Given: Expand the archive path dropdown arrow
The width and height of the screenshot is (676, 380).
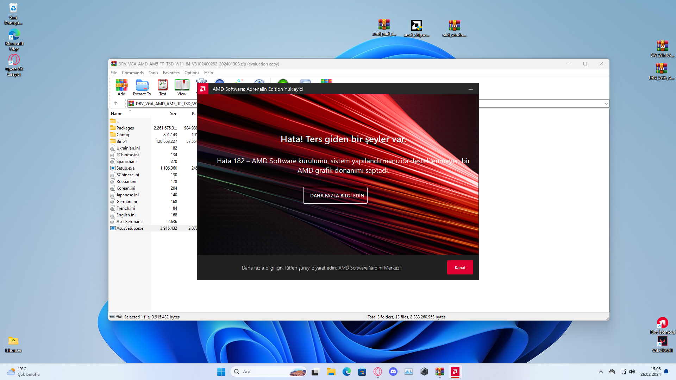Looking at the screenshot, I should (606, 103).
